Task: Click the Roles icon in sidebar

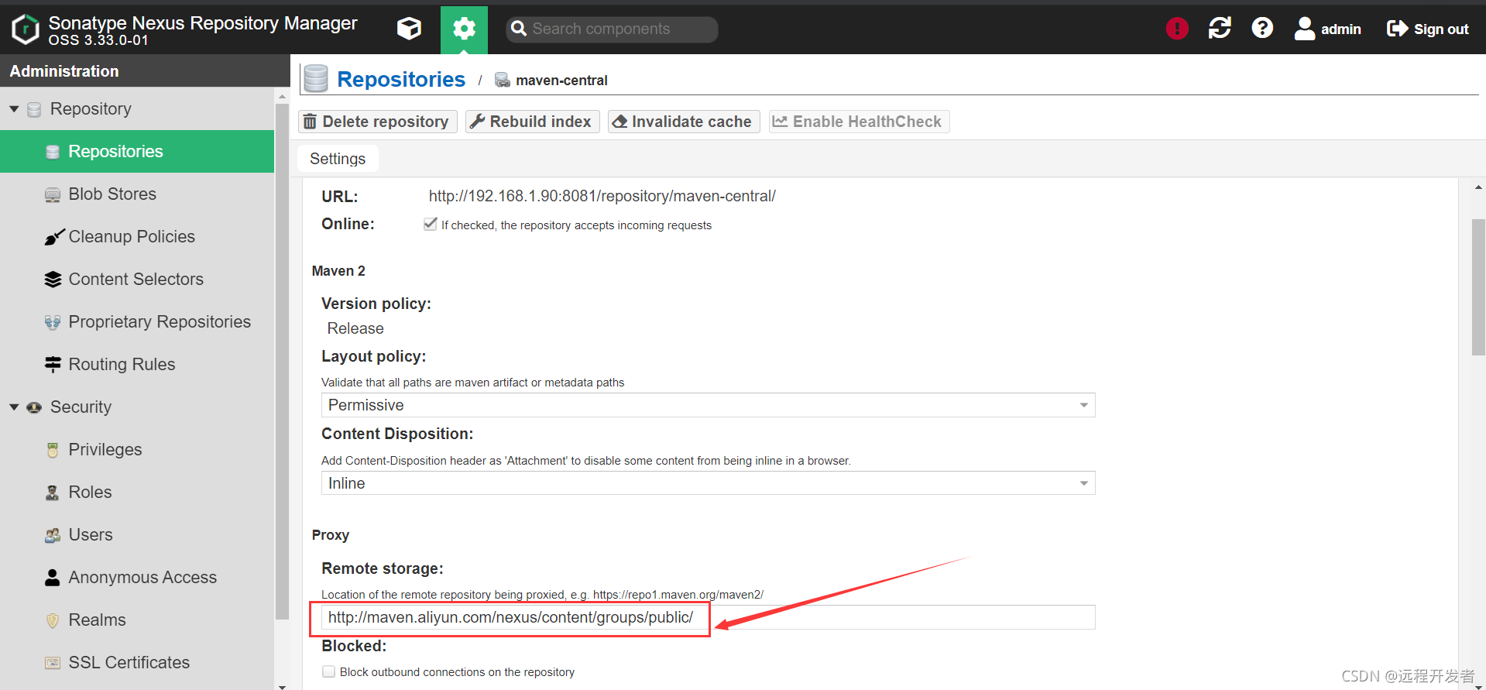Action: tap(53, 493)
